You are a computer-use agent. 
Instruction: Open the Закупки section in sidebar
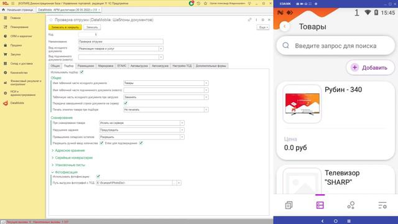click(16, 54)
